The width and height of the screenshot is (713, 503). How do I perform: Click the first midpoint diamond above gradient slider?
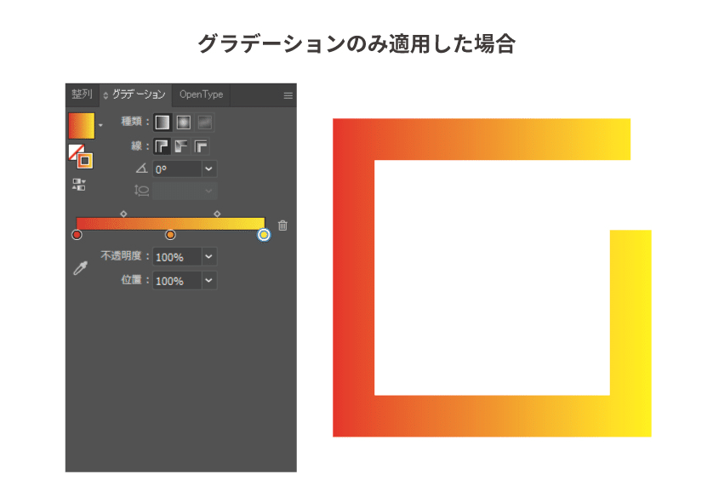[123, 214]
